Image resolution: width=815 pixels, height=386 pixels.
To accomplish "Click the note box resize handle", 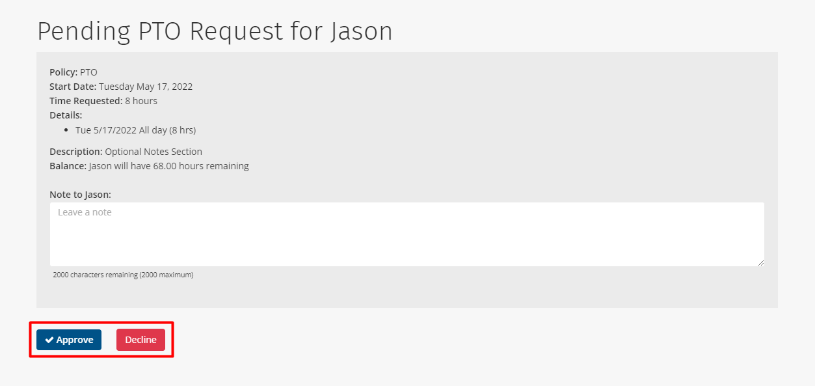I will [x=760, y=262].
